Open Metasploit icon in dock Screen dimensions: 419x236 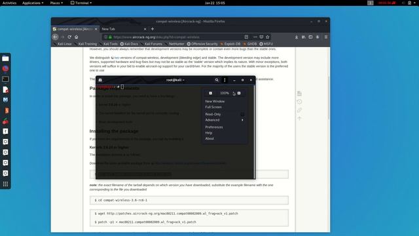point(5,100)
